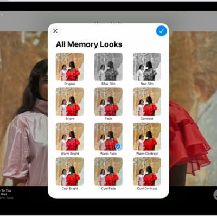Apply the Noir Film look thumbnail
Image resolution: width=217 pixels, height=217 pixels.
point(147,67)
